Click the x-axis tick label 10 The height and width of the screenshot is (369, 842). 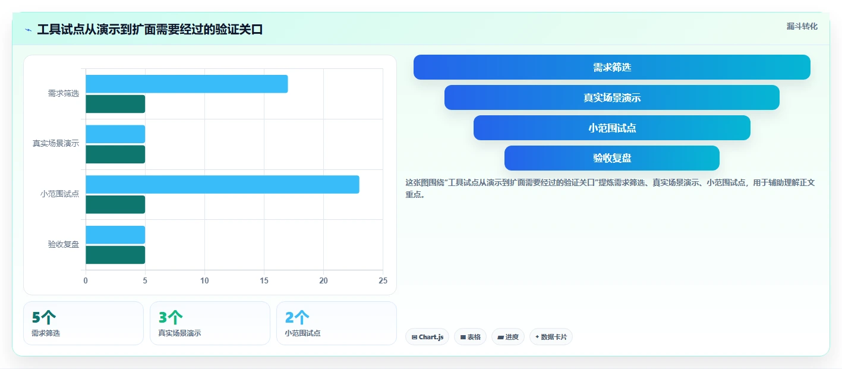pyautogui.click(x=204, y=280)
